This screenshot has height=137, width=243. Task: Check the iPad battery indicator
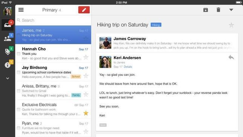click(238, 2)
